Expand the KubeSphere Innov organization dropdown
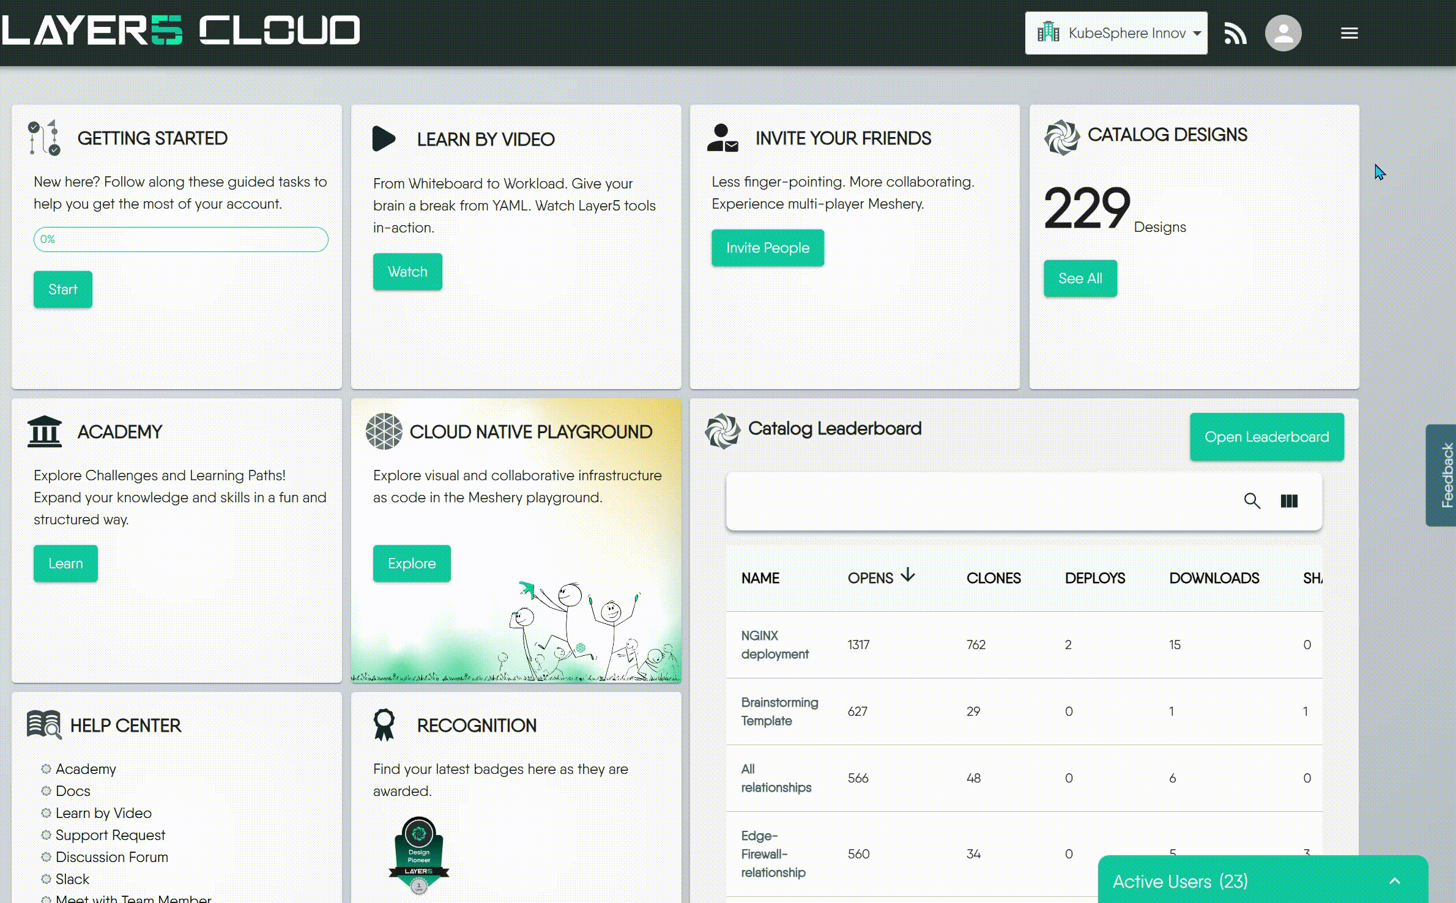1456x903 pixels. (x=1116, y=33)
